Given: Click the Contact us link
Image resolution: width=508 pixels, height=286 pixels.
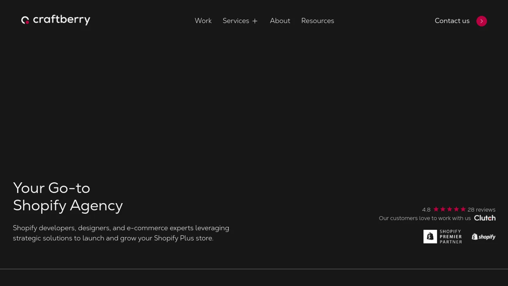Looking at the screenshot, I should coord(452,21).
